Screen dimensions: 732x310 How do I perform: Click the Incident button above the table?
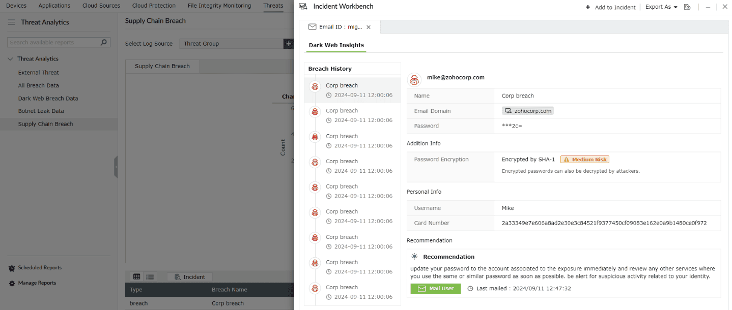click(x=190, y=277)
